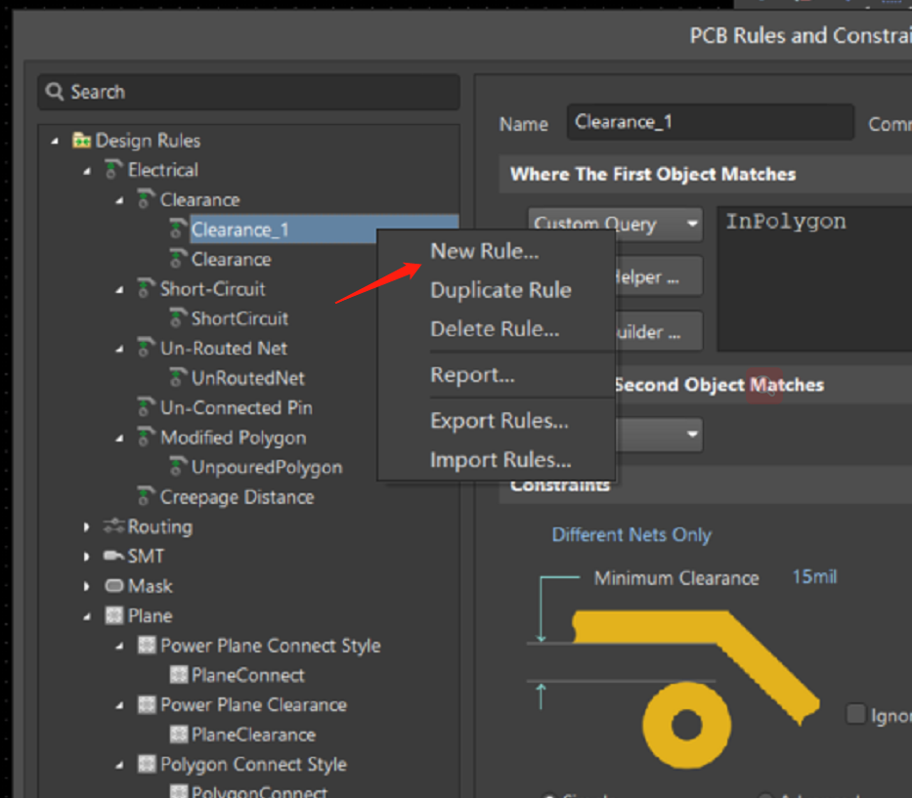
Task: Click Delete Rule... in context menu
Action: (x=495, y=329)
